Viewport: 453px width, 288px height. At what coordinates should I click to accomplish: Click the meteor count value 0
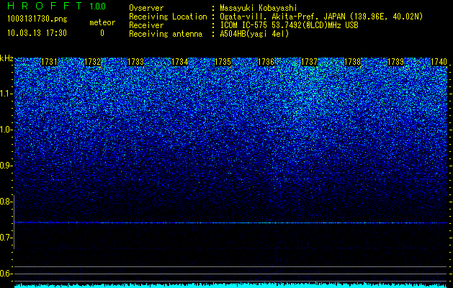(x=102, y=33)
